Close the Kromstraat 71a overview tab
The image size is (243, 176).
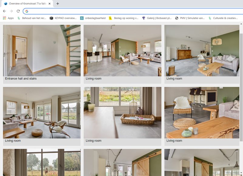[x=50, y=4]
